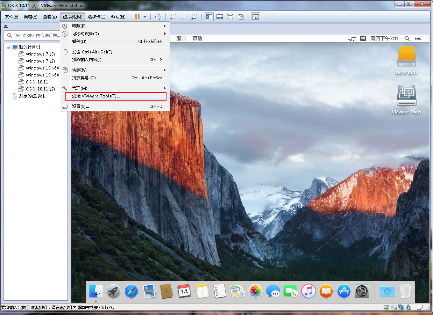
Task: Open iBooks orange icon in Dock
Action: click(326, 291)
